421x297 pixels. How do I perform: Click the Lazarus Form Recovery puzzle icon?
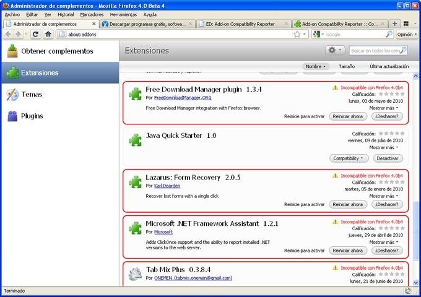(135, 182)
